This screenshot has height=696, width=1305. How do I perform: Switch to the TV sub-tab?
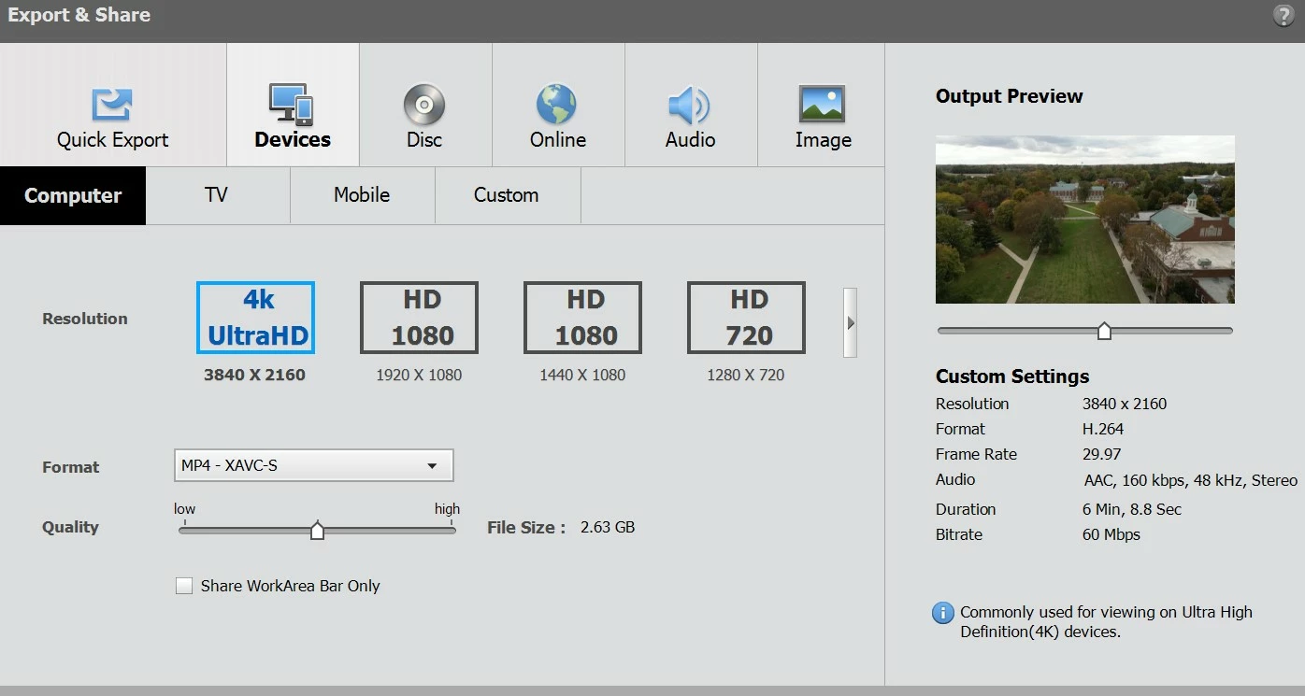pyautogui.click(x=217, y=195)
